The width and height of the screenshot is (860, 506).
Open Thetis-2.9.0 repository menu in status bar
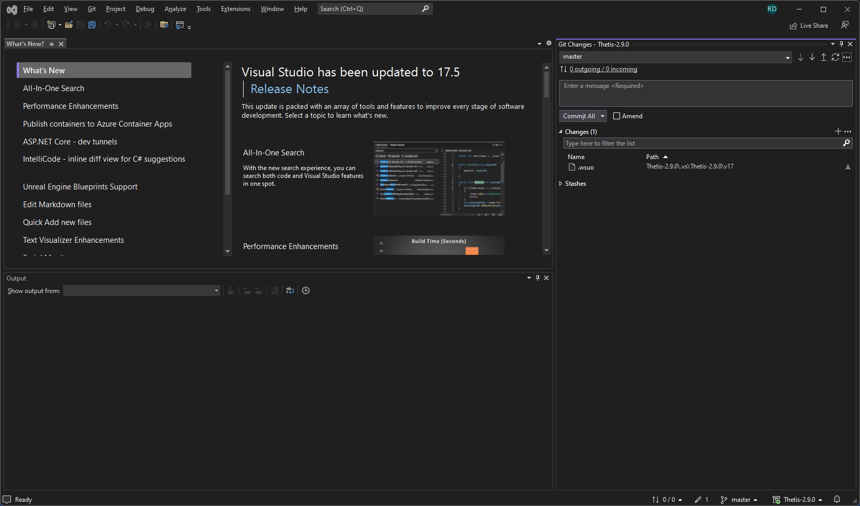pos(798,499)
